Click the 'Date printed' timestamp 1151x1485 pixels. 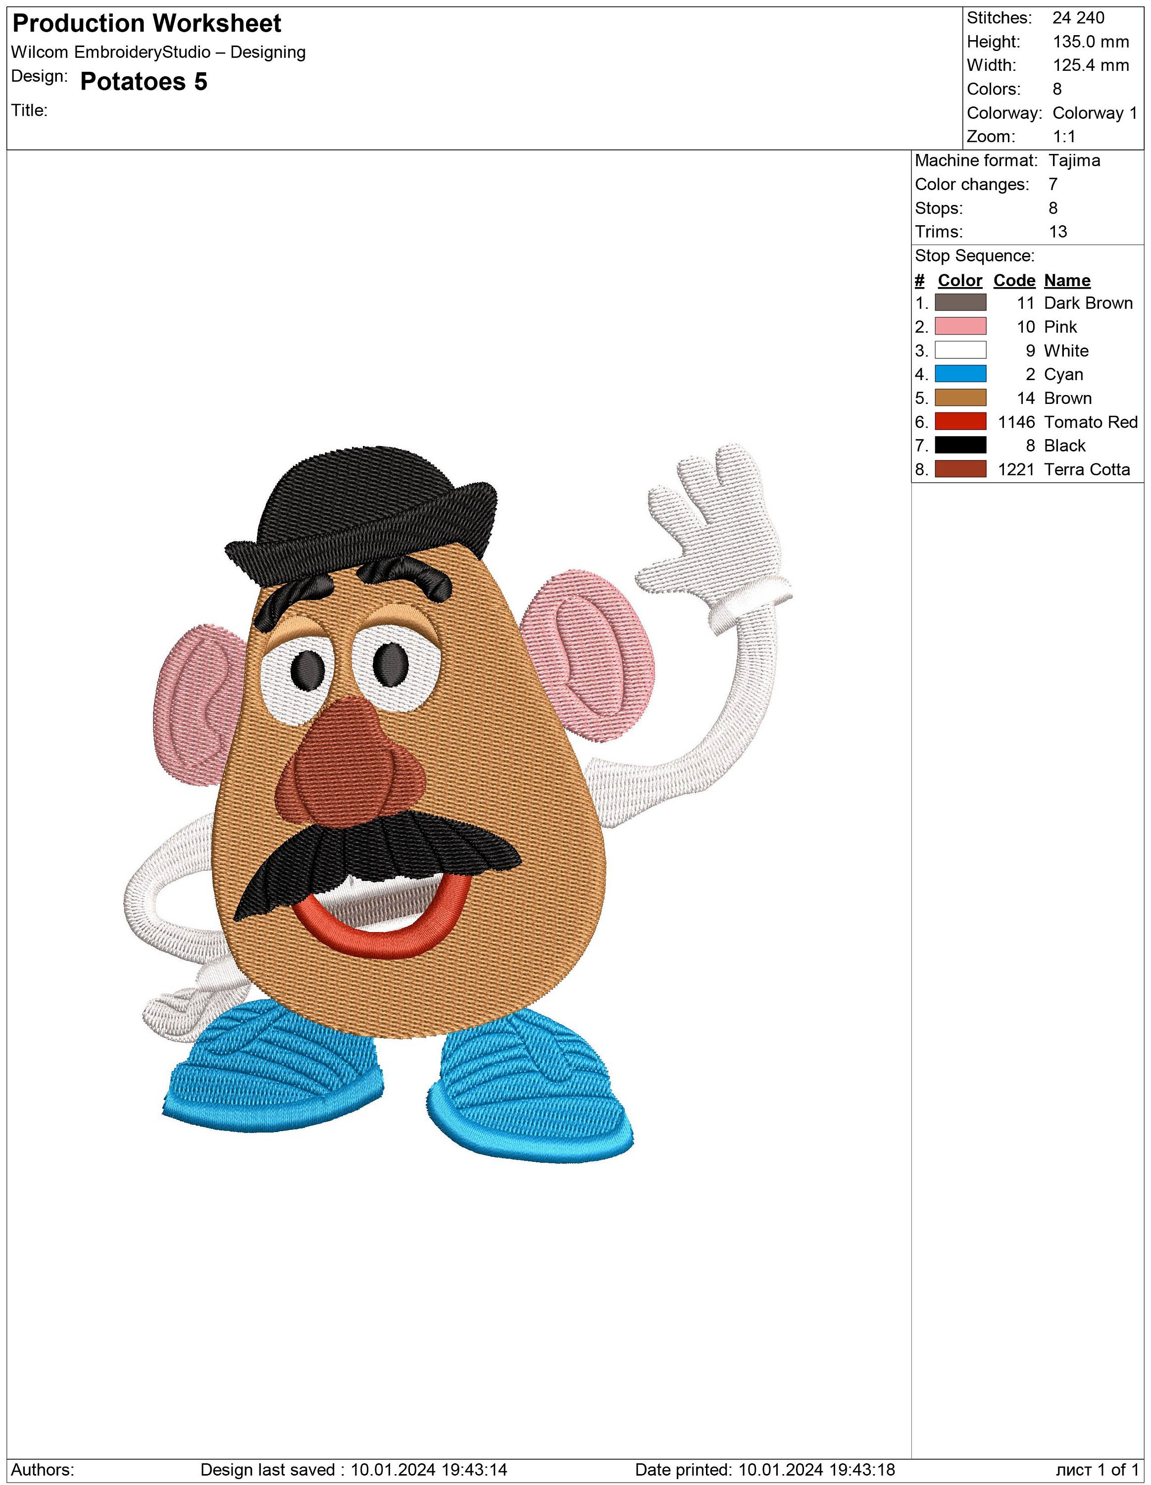tap(765, 1469)
